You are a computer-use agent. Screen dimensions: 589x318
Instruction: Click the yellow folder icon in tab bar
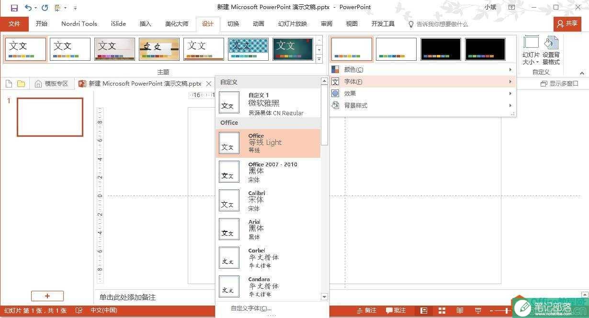[21, 84]
